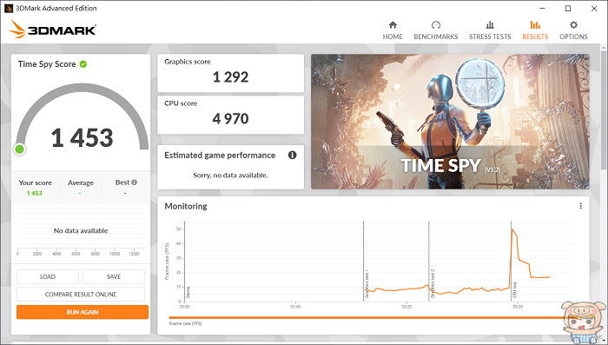Viewport: 608px width, 345px height.
Task: Open the Options gear icon
Action: coord(573,25)
